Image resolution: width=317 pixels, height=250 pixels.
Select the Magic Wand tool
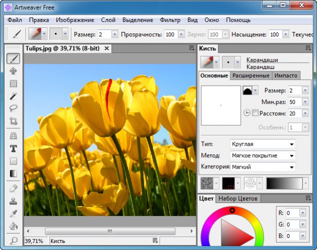[x=13, y=96]
